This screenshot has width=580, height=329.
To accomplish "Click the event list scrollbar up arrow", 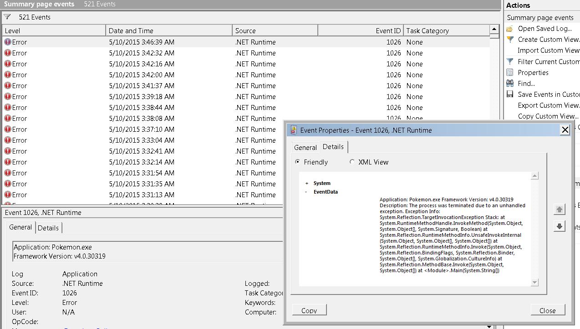I will click(494, 30).
